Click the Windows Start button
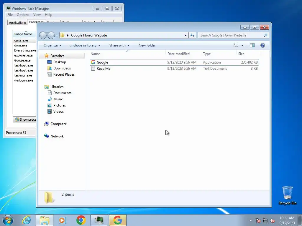302x226 pixels. 8,220
